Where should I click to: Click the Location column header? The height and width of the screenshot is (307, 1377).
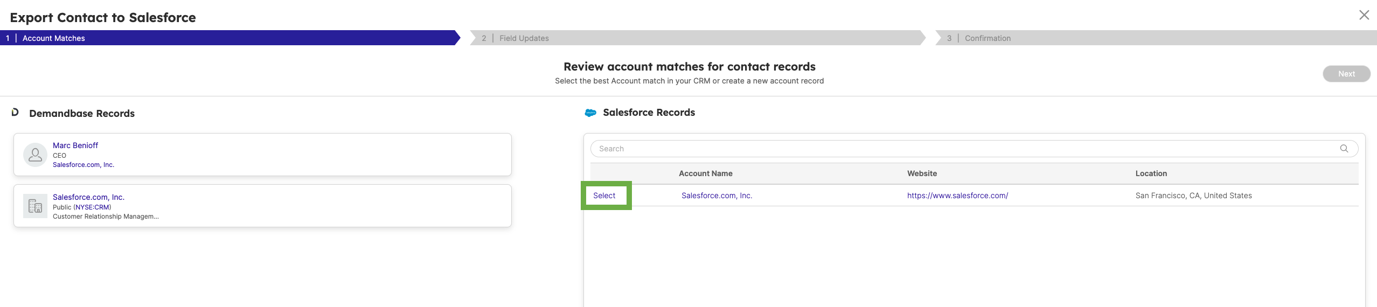coord(1151,173)
